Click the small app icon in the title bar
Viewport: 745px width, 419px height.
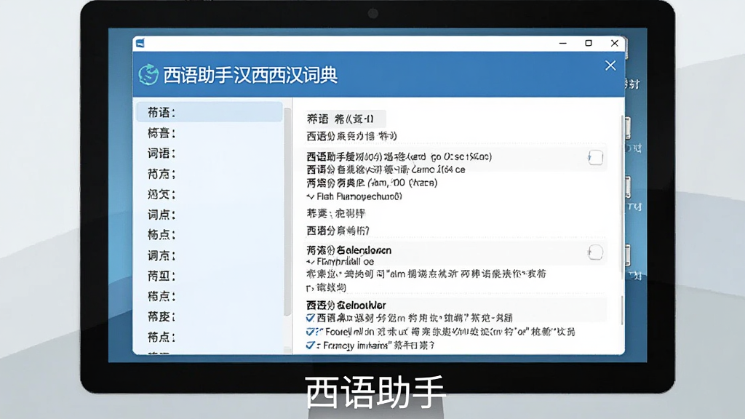pos(140,43)
